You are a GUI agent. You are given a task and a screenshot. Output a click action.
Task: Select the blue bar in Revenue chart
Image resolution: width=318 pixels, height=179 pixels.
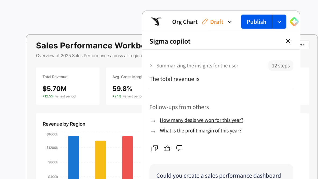(74, 157)
